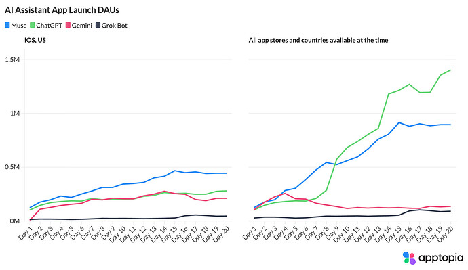Viewport: 468px width, 270px height.
Task: Click ChatGPT line endpoint on right chart
Action: coord(450,70)
